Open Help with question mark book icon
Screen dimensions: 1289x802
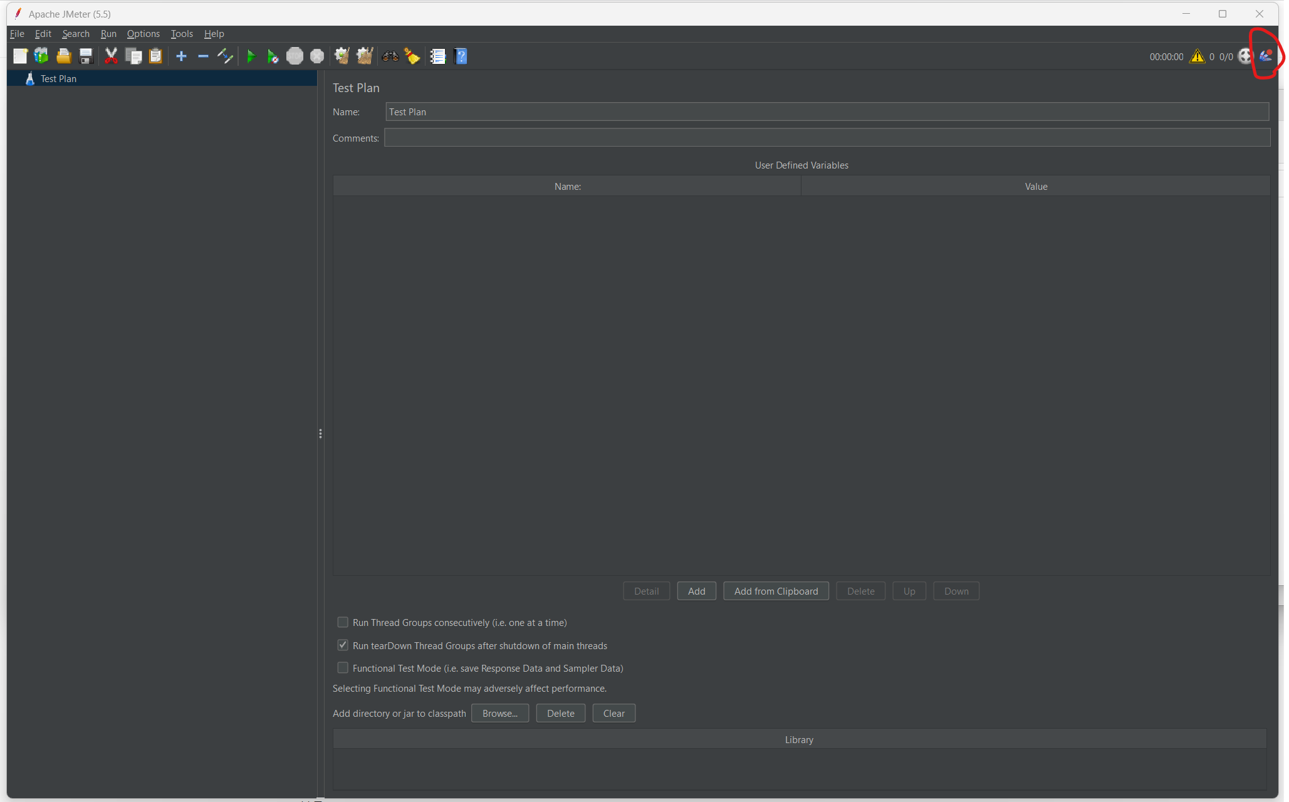coord(461,56)
